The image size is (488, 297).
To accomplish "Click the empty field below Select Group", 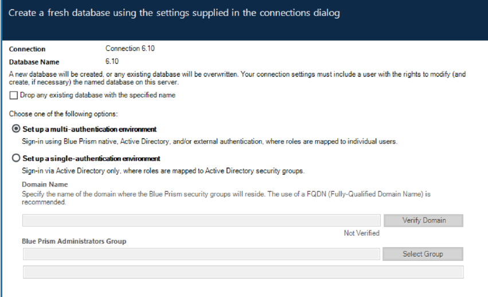I will coord(242,271).
